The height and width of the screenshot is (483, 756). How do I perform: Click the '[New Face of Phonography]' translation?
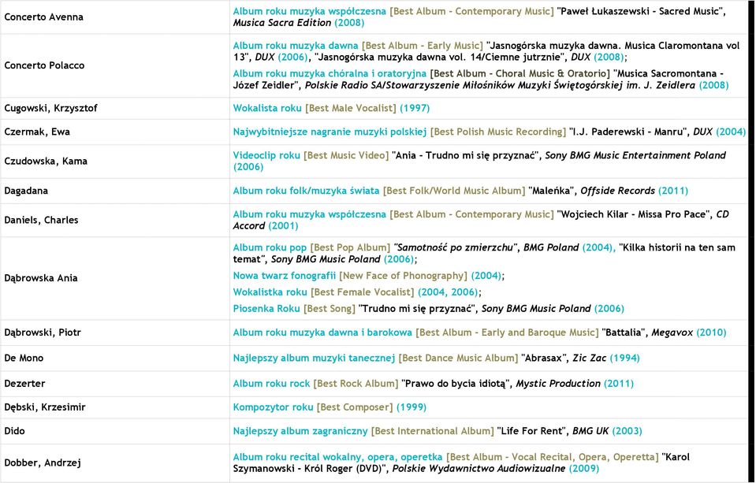pos(404,276)
